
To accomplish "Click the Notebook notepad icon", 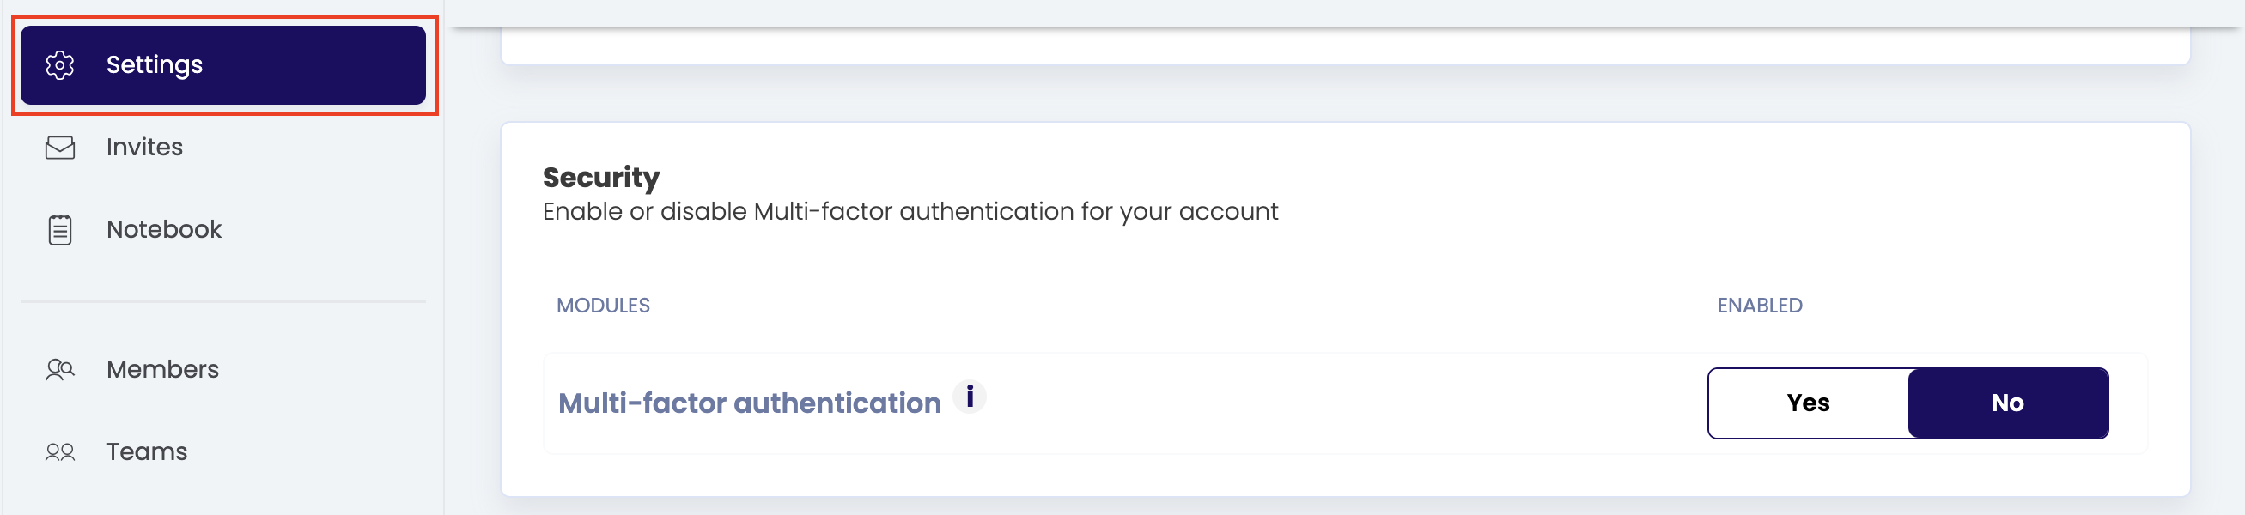I will [x=60, y=230].
